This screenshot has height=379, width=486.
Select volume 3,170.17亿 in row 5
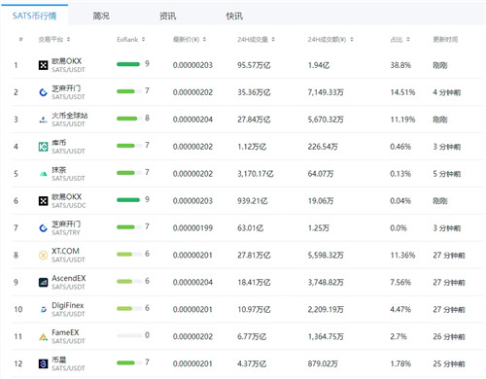256,174
